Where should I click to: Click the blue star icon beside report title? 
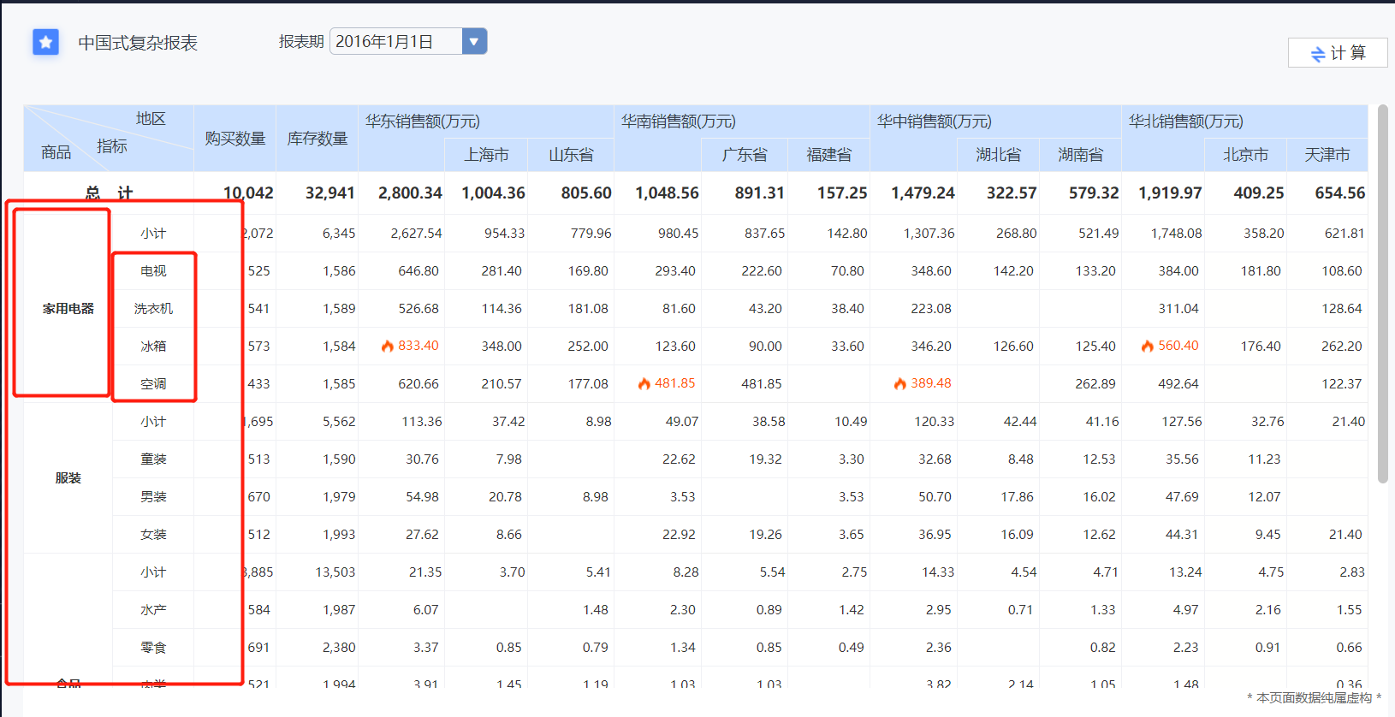tap(45, 42)
